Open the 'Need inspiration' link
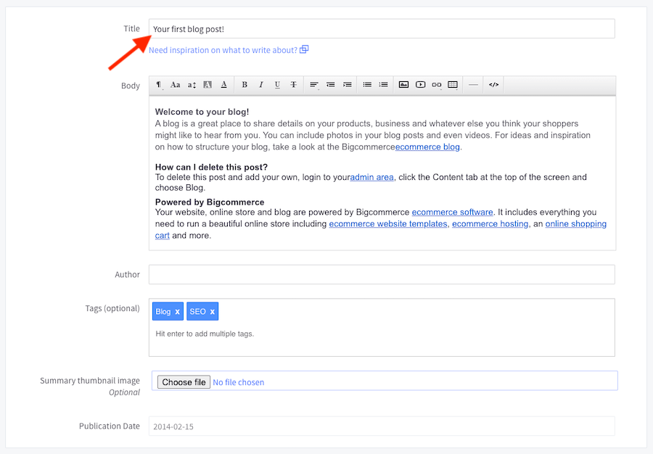Screen dimensions: 653x454 click(x=223, y=50)
